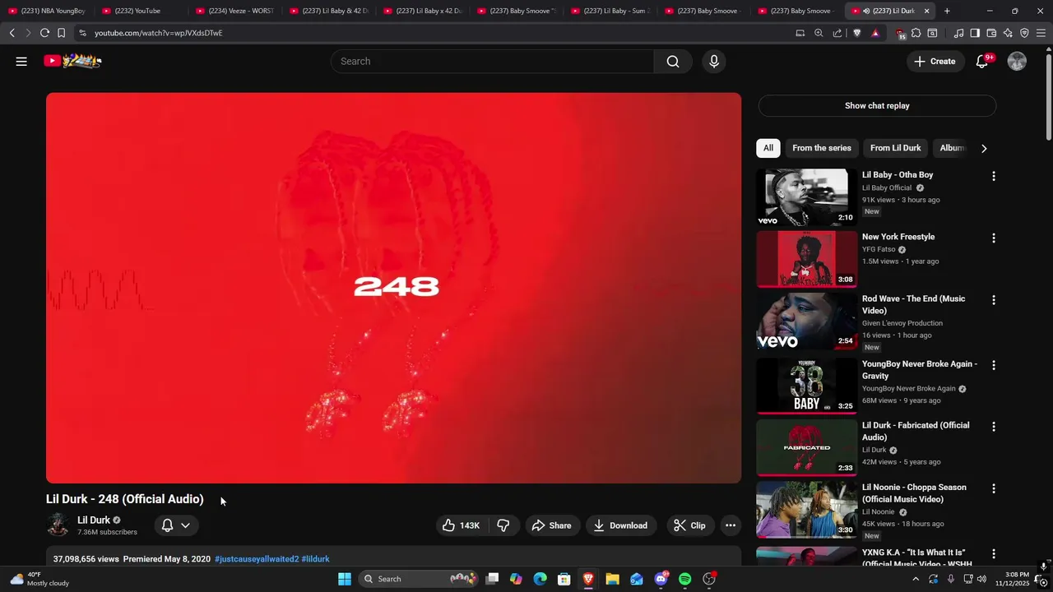Screen dimensions: 1053x592
Task: Select the All filter chip
Action: pyautogui.click(x=768, y=148)
